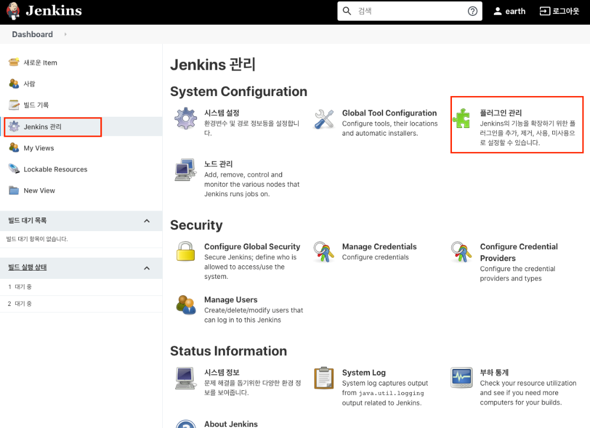
Task: Click the user profile icon beside earth
Action: point(497,11)
